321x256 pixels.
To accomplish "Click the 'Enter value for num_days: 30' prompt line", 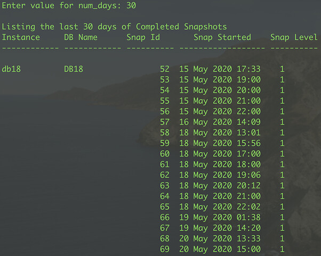I will click(69, 5).
